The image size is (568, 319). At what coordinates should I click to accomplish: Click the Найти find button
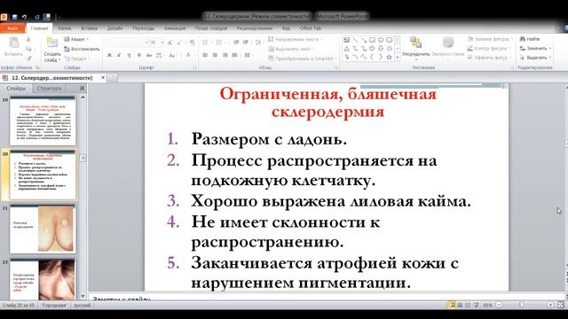pos(530,39)
